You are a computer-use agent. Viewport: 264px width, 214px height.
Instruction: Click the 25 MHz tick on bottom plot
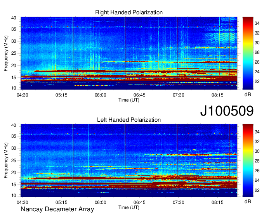click(x=14, y=160)
